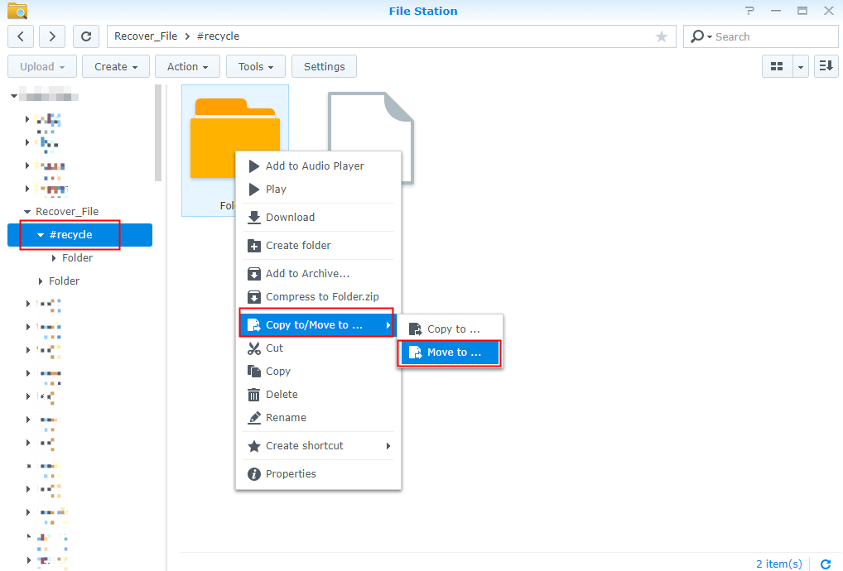Click the Refresh icon beside the navigation arrows
Image resolution: width=843 pixels, height=571 pixels.
85,36
